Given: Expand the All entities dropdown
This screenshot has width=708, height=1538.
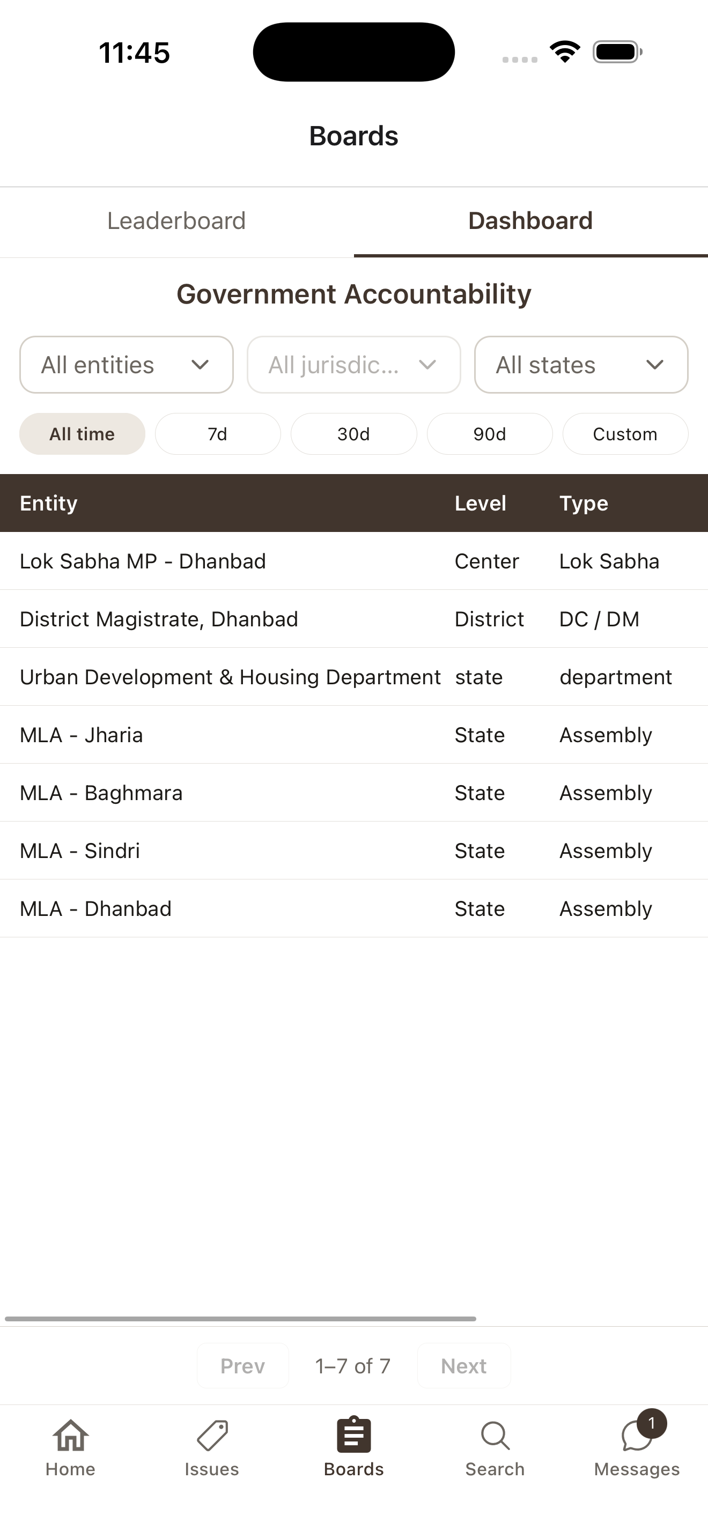Looking at the screenshot, I should [127, 365].
